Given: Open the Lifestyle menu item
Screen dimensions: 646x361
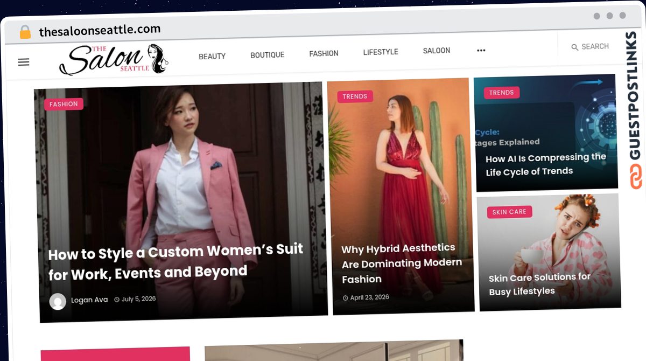Looking at the screenshot, I should [x=381, y=52].
